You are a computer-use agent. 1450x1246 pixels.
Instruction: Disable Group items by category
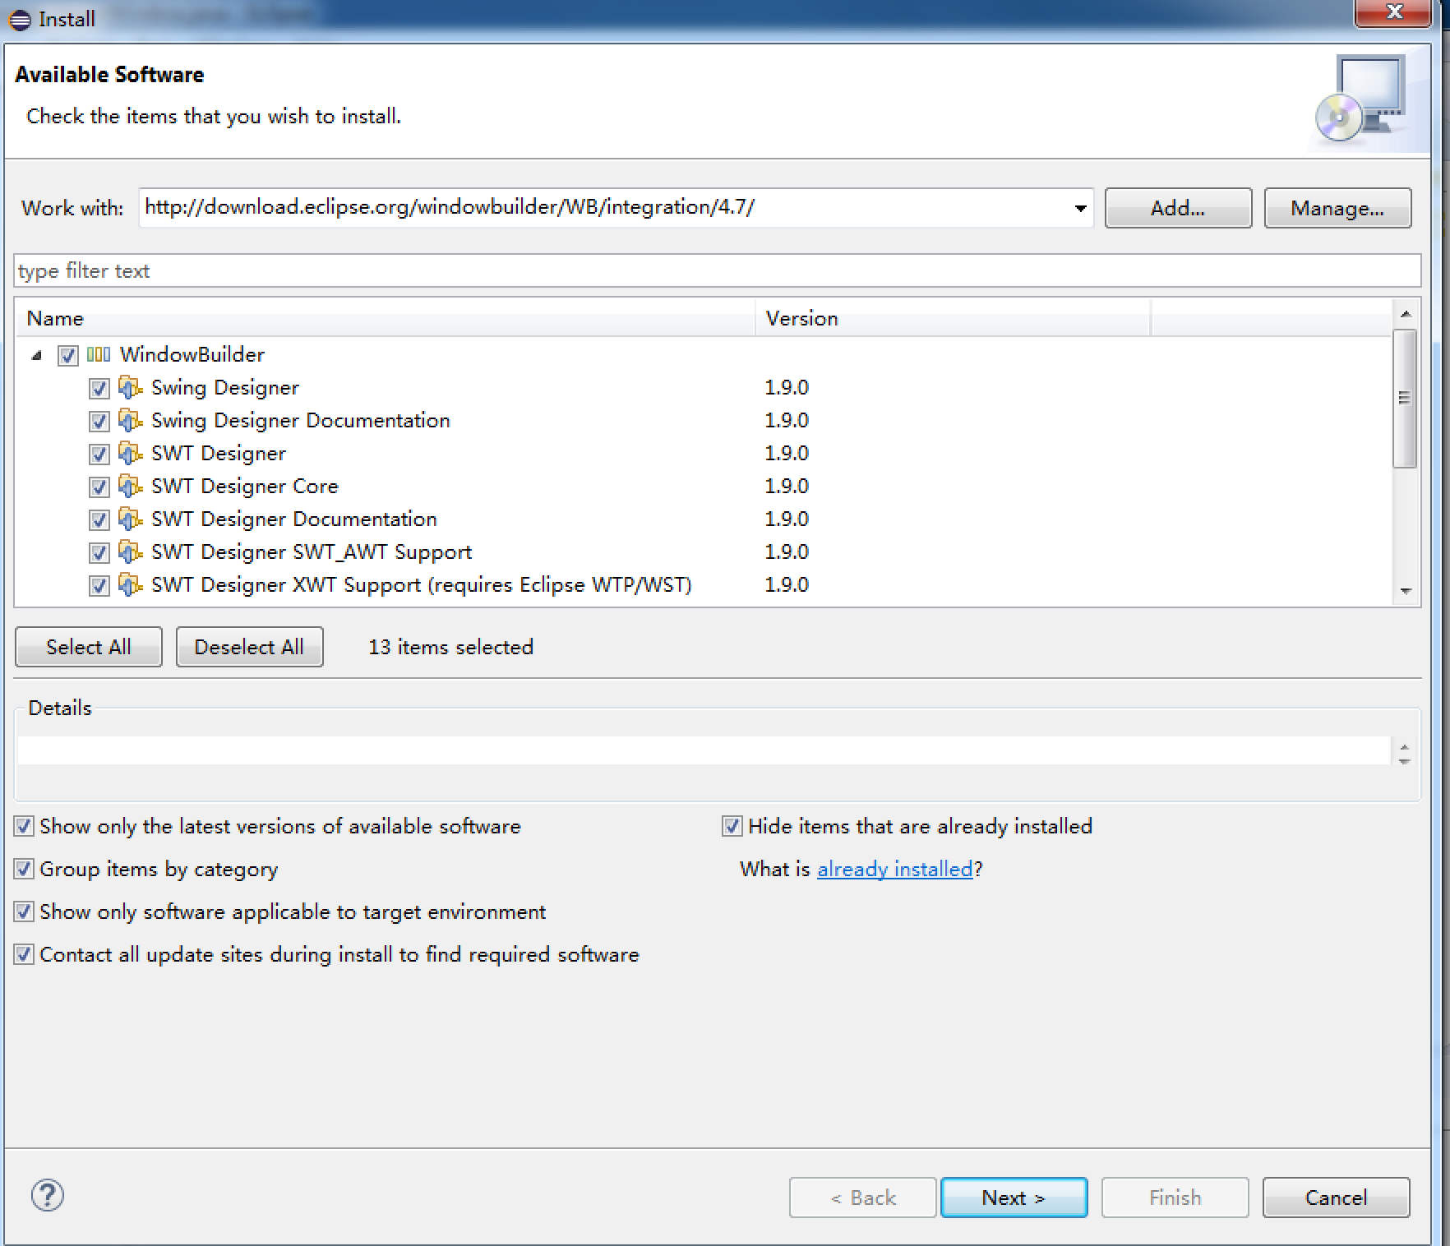24,869
